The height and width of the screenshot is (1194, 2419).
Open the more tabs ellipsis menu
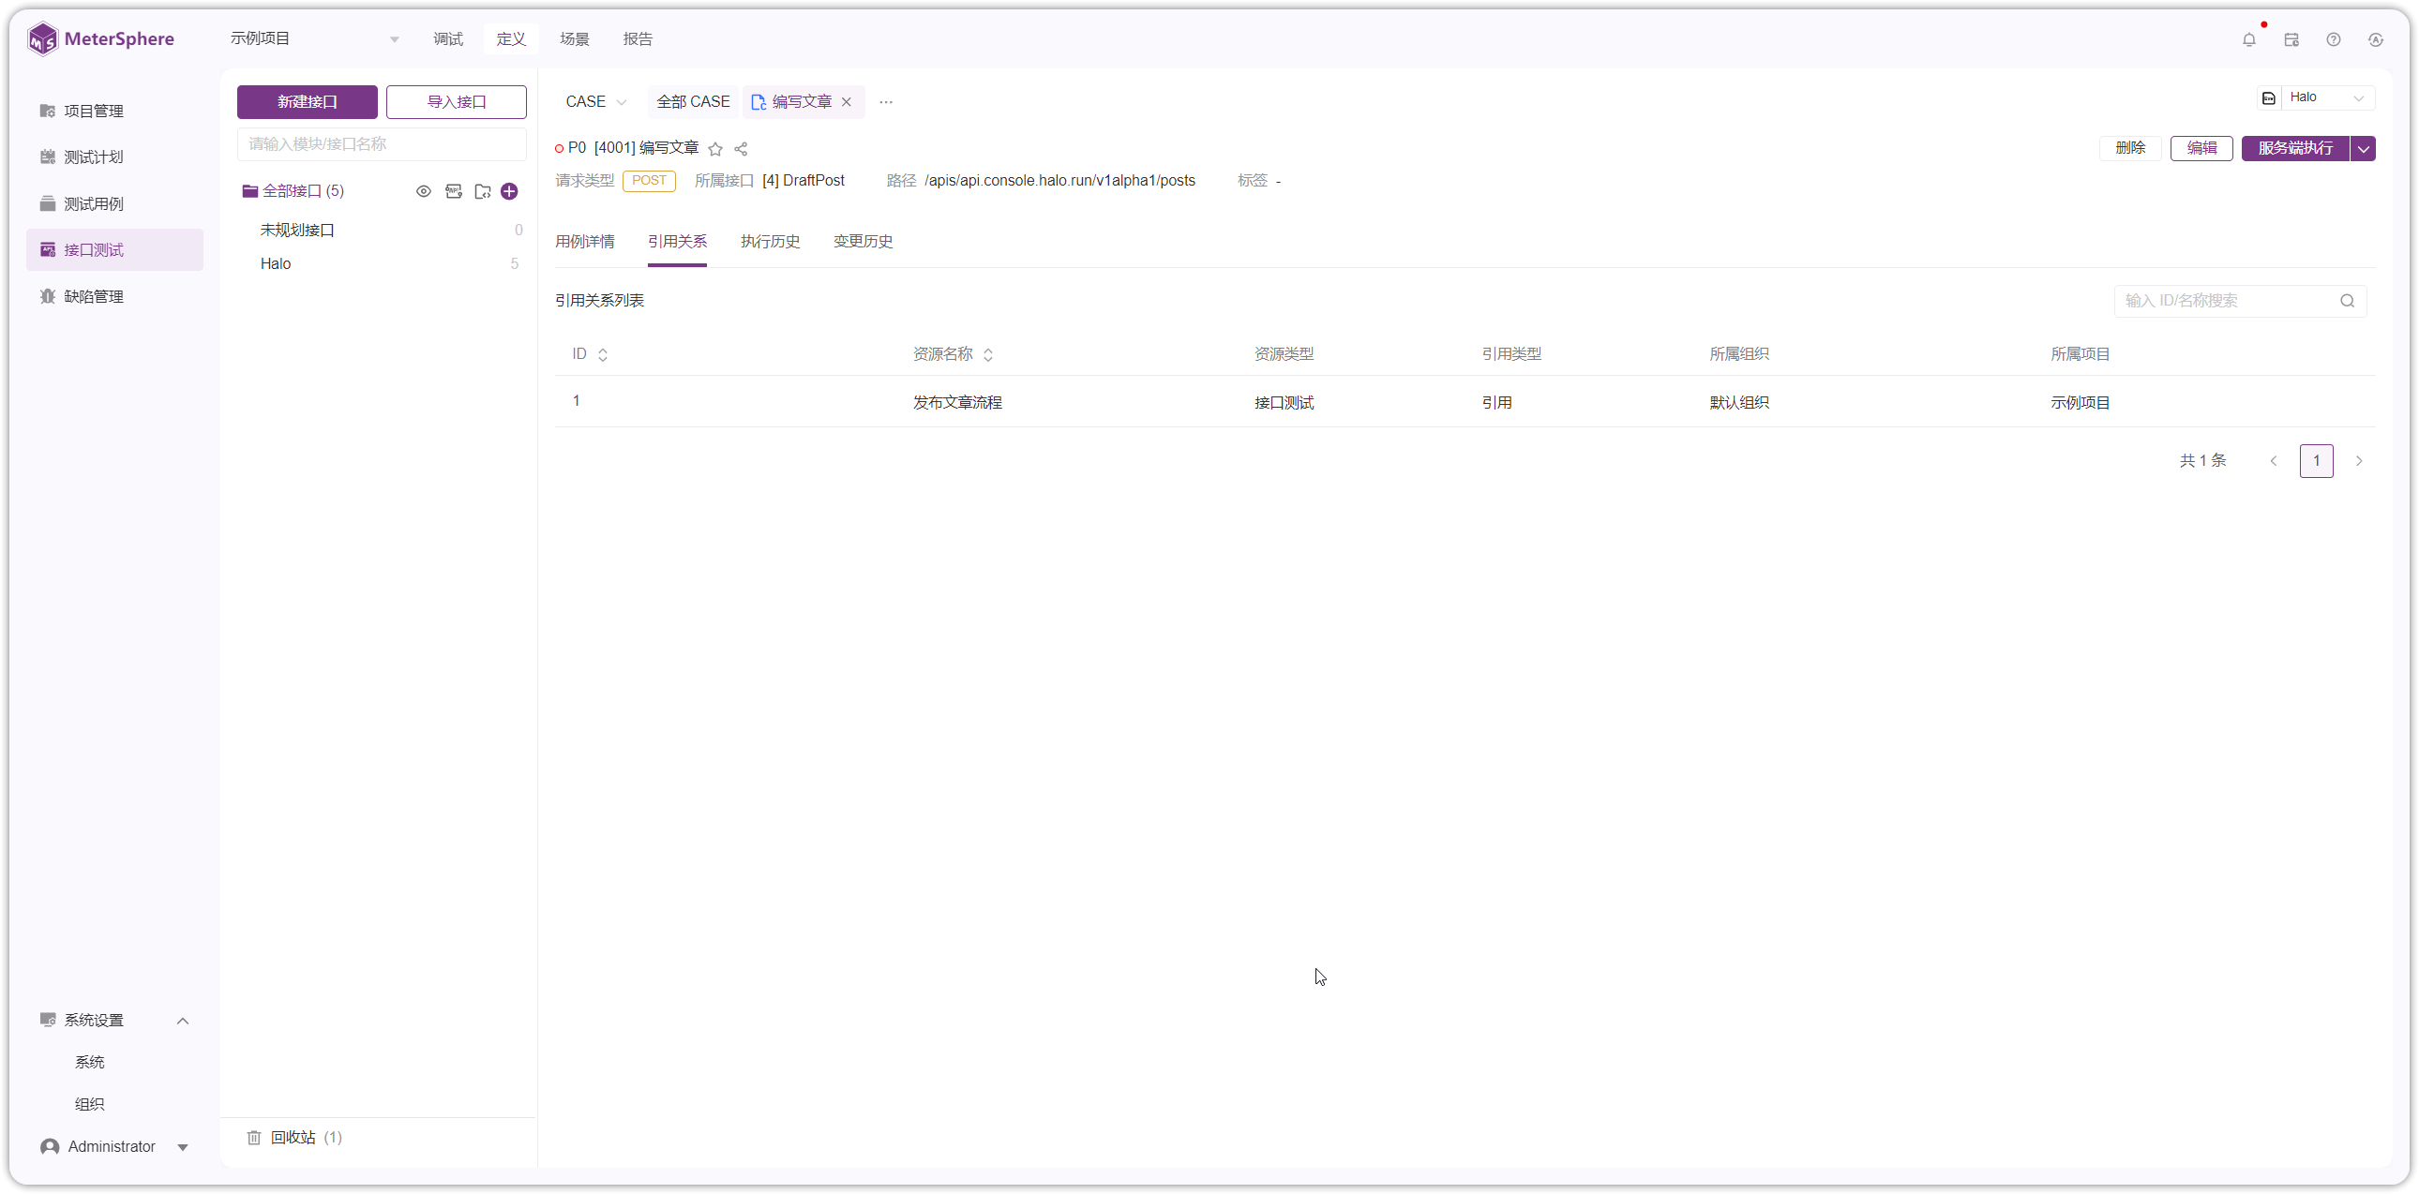point(885,101)
